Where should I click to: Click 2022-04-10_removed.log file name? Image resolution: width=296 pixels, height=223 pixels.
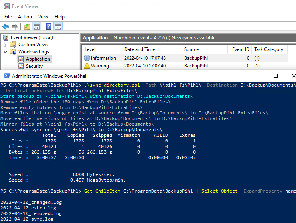click(x=31, y=213)
